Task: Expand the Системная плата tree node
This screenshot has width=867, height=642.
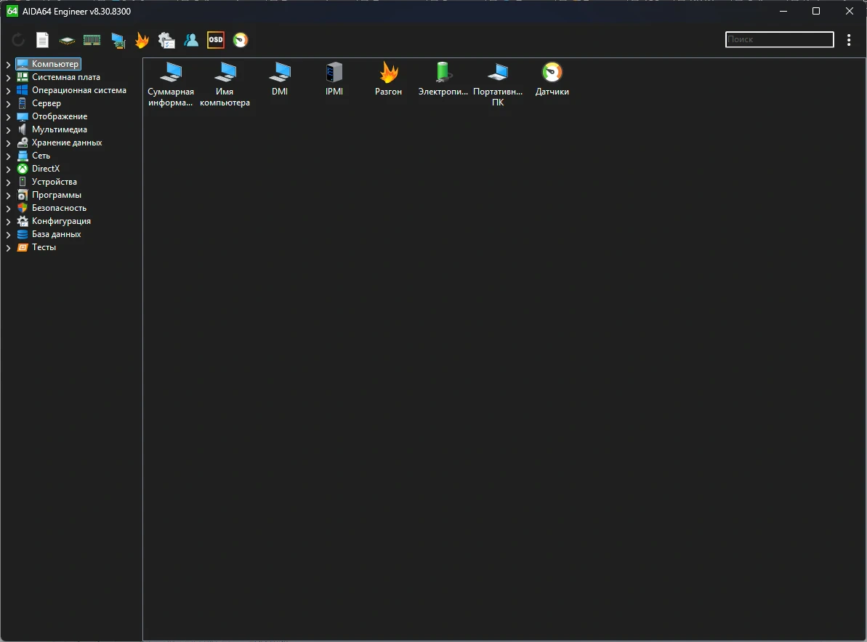Action: coord(8,77)
